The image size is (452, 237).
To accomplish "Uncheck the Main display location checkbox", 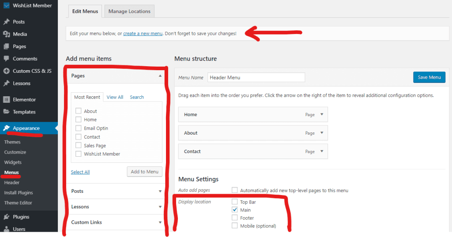I will point(235,210).
